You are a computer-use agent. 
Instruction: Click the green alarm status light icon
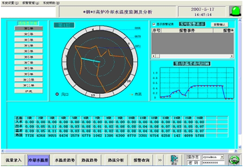235,11
